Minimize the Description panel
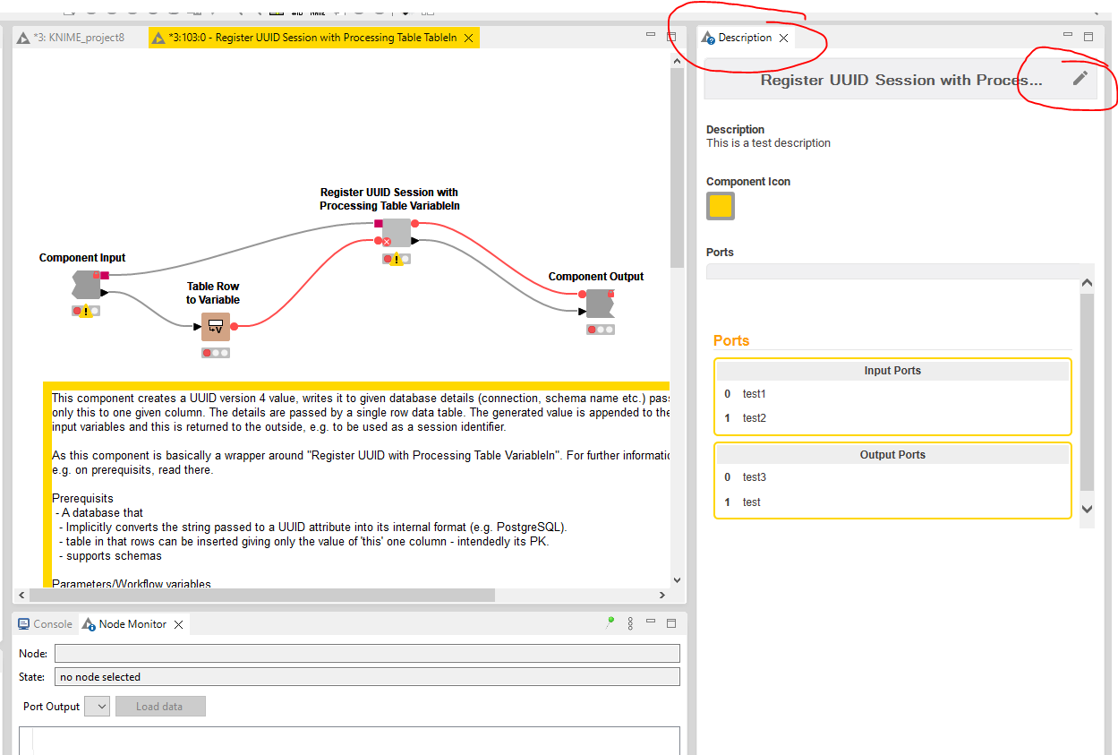 (1067, 36)
